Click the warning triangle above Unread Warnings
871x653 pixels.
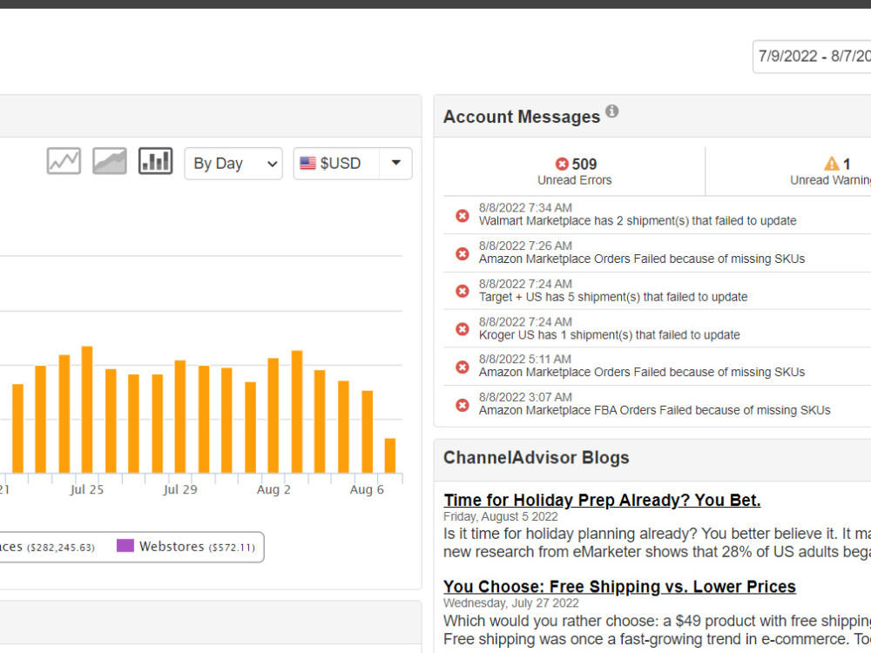830,163
